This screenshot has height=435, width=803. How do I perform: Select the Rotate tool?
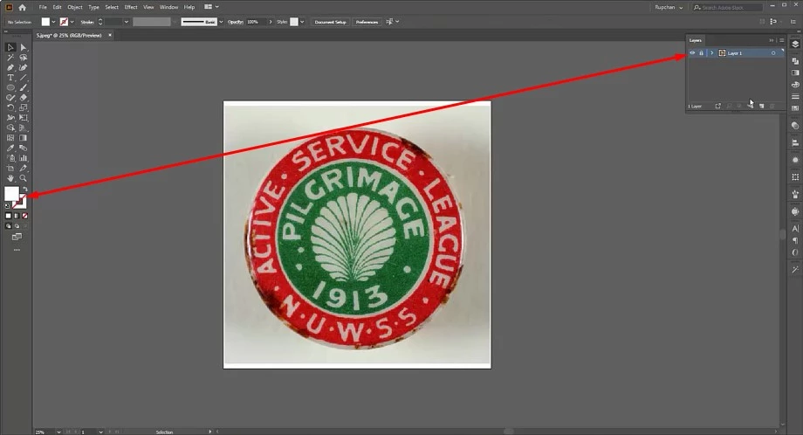(x=10, y=107)
